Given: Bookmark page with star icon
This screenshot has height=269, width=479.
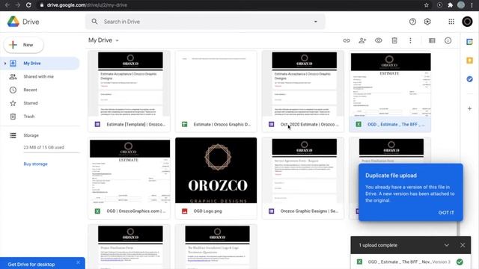Looking at the screenshot, I should (x=426, y=5).
